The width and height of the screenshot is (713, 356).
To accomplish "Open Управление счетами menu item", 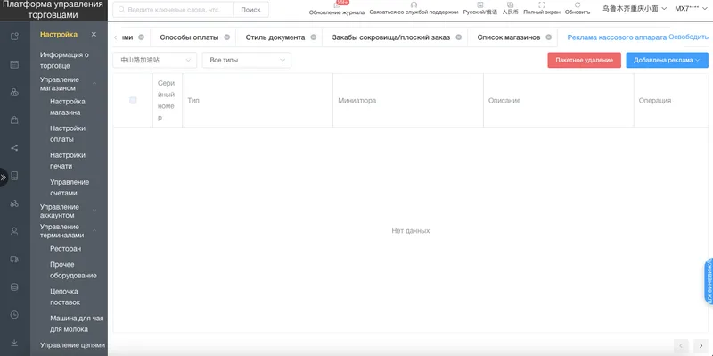I will point(70,187).
